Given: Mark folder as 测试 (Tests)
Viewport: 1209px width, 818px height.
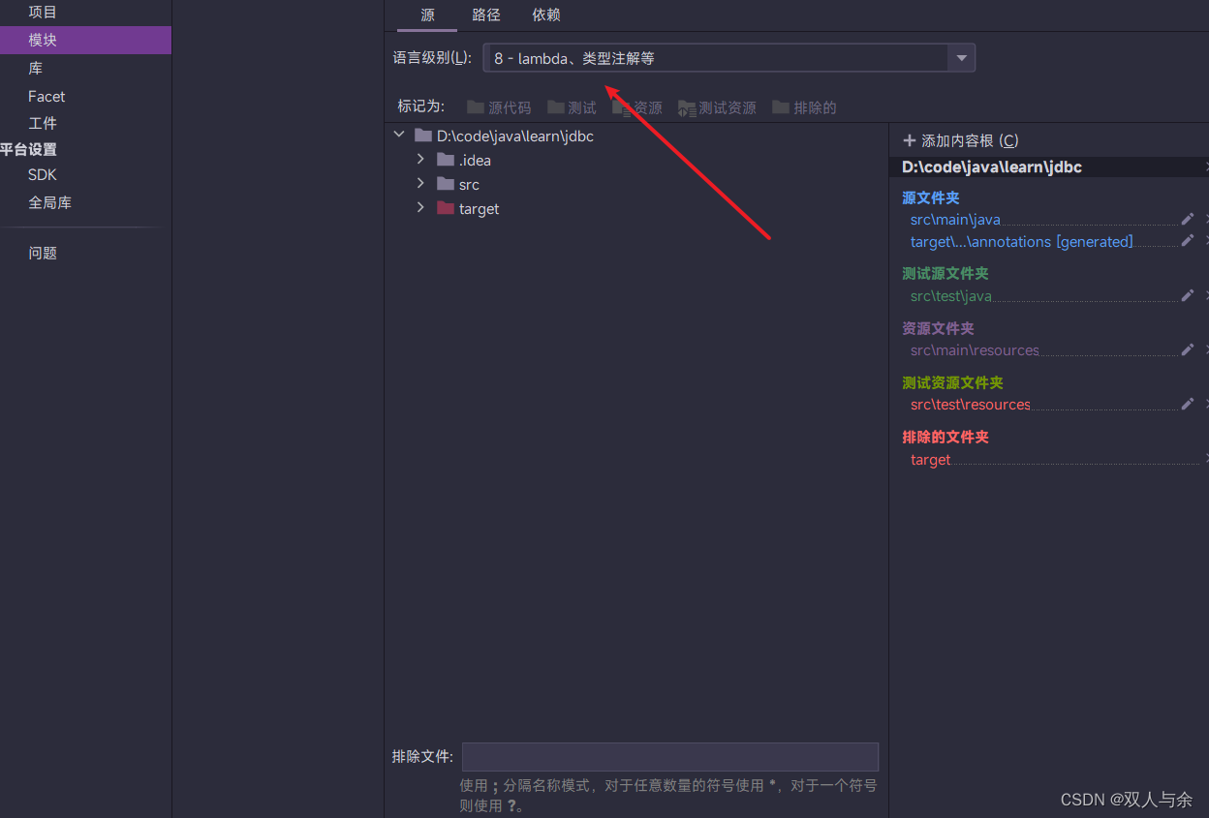Looking at the screenshot, I should [572, 107].
